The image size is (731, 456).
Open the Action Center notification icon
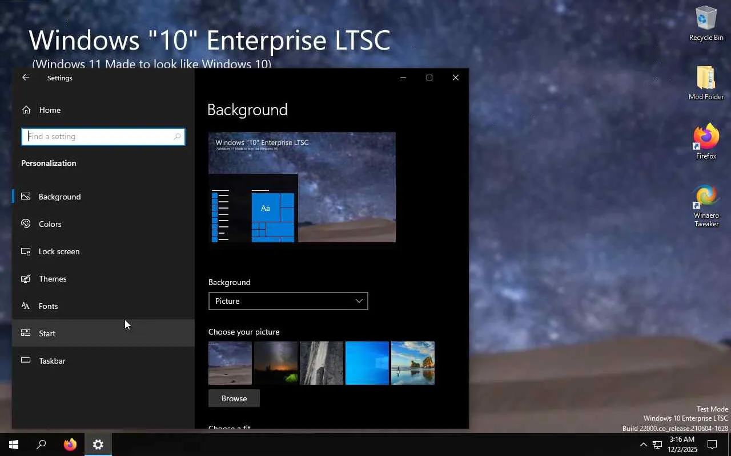point(712,445)
